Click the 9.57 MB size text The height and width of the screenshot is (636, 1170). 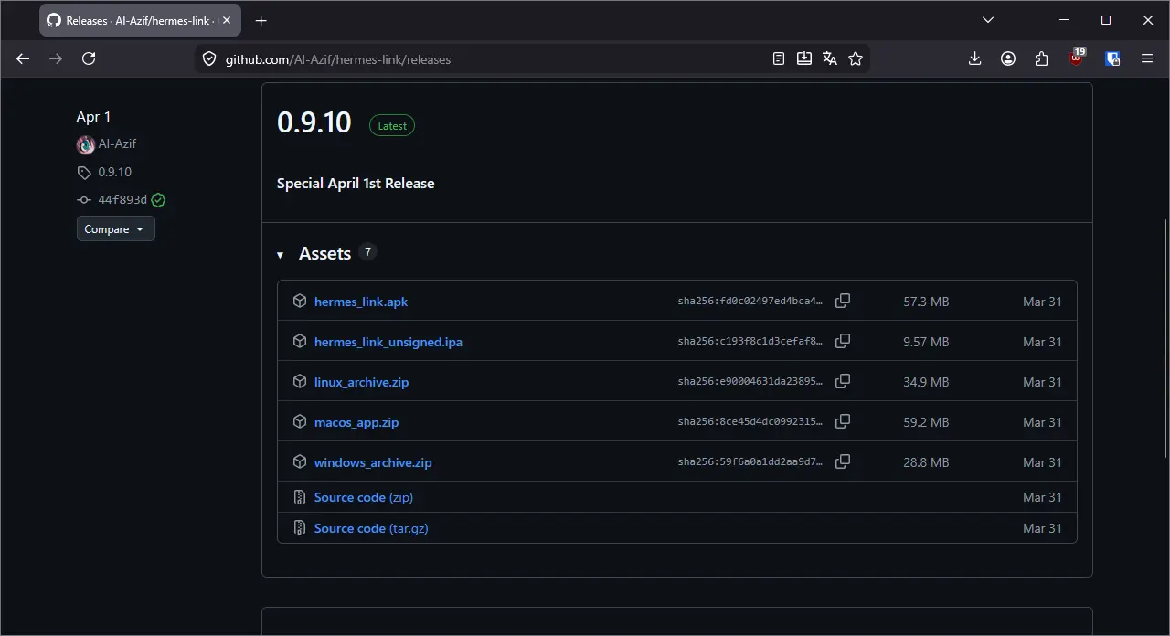coord(926,342)
